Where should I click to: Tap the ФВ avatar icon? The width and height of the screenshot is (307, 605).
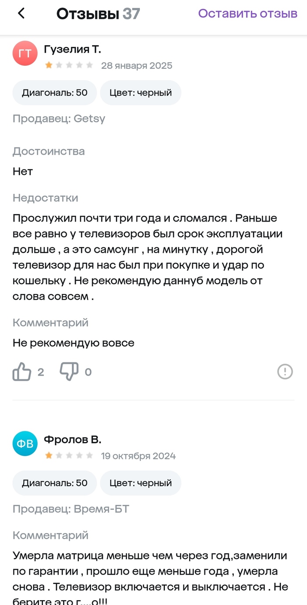coord(25,444)
